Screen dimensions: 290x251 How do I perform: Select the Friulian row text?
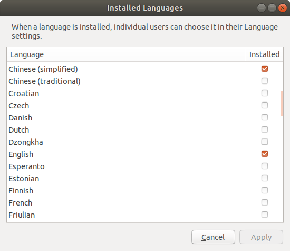coord(22,215)
